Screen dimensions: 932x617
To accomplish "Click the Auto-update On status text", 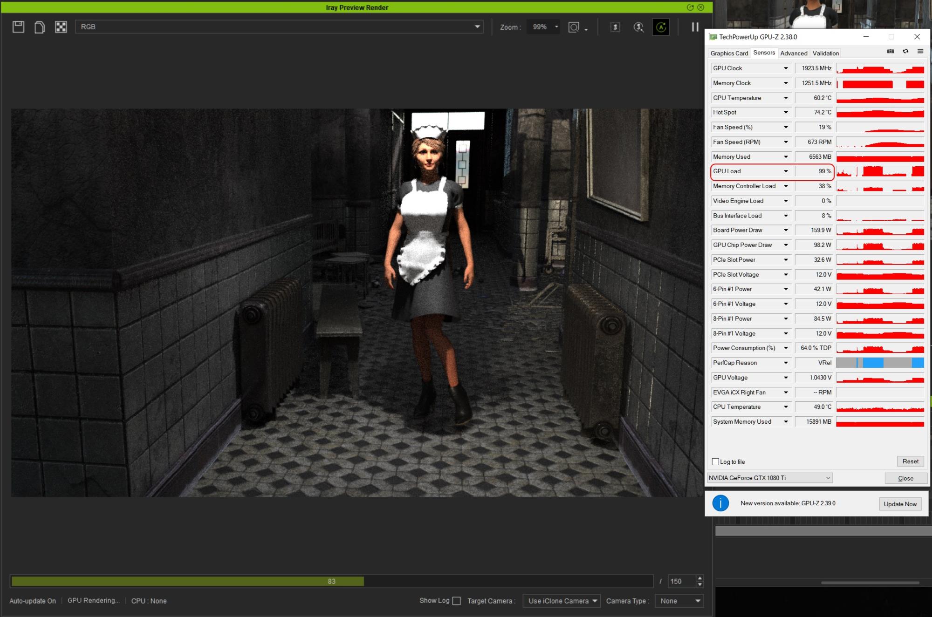I will coord(33,601).
